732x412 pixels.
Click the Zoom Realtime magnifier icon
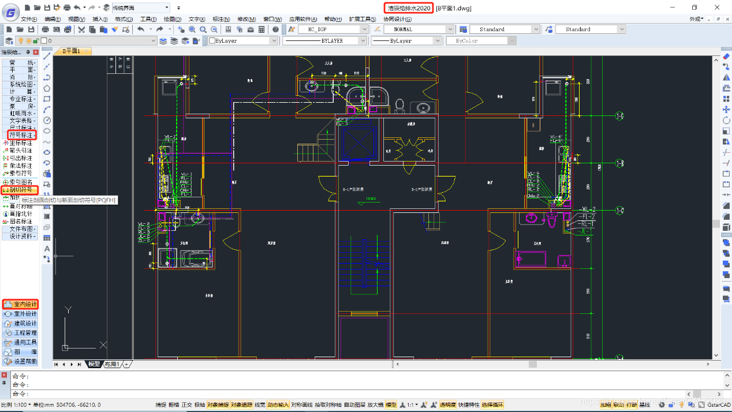(191, 29)
